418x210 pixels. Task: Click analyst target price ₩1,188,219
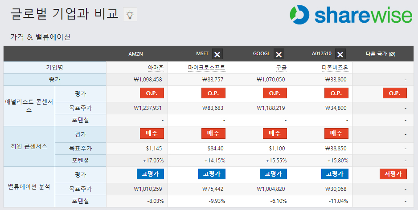[x=271, y=108]
